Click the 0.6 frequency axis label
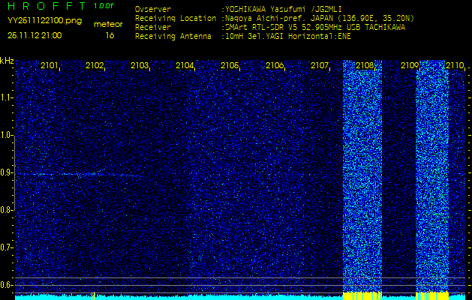Image resolution: width=472 pixels, height=300 pixels. [5, 285]
